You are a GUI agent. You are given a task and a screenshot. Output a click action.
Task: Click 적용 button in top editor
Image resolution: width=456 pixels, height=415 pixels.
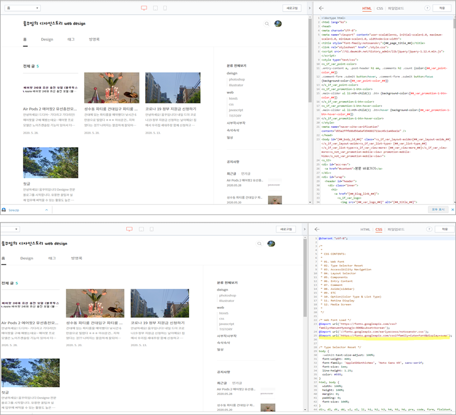pyautogui.click(x=442, y=8)
